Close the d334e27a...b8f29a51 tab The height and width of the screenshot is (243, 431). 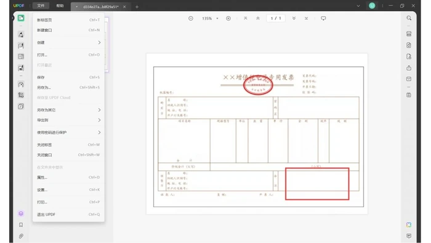[x=124, y=7]
